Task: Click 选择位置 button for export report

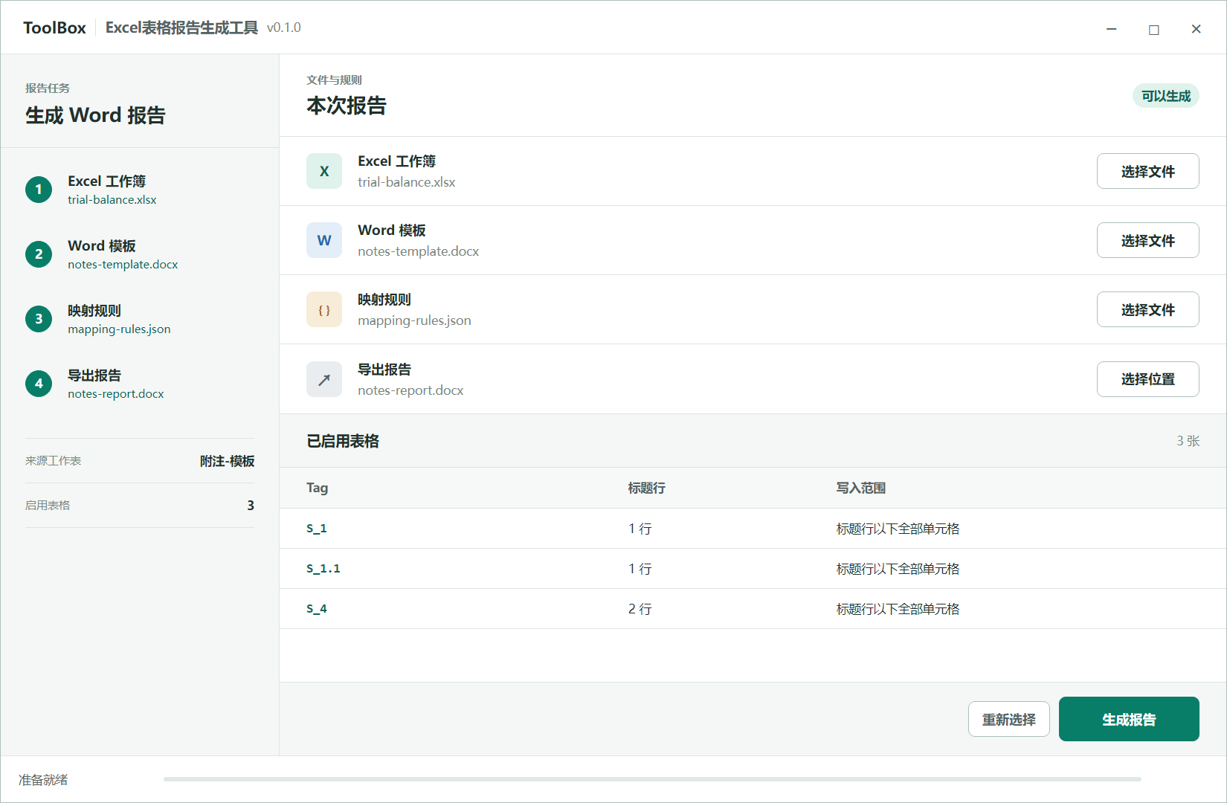Action: 1147,379
